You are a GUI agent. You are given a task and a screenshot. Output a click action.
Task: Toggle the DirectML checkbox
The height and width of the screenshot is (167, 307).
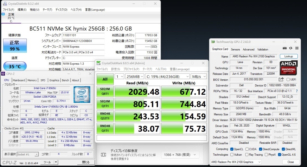point(283,149)
